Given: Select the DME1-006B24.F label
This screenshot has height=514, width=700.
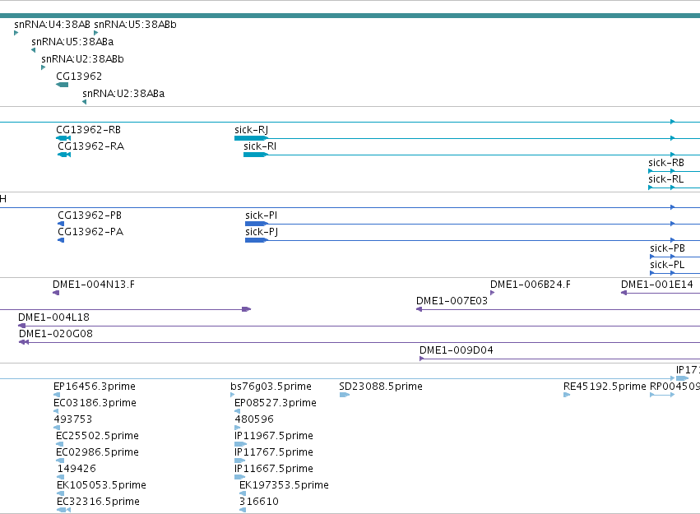Looking at the screenshot, I should [531, 285].
